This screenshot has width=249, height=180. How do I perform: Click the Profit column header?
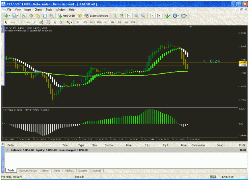pyautogui.click(x=242, y=145)
